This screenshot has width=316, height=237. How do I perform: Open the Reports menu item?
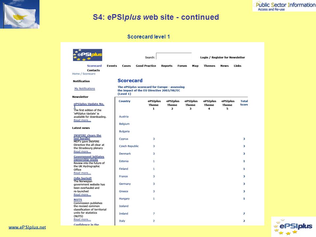click(167, 66)
